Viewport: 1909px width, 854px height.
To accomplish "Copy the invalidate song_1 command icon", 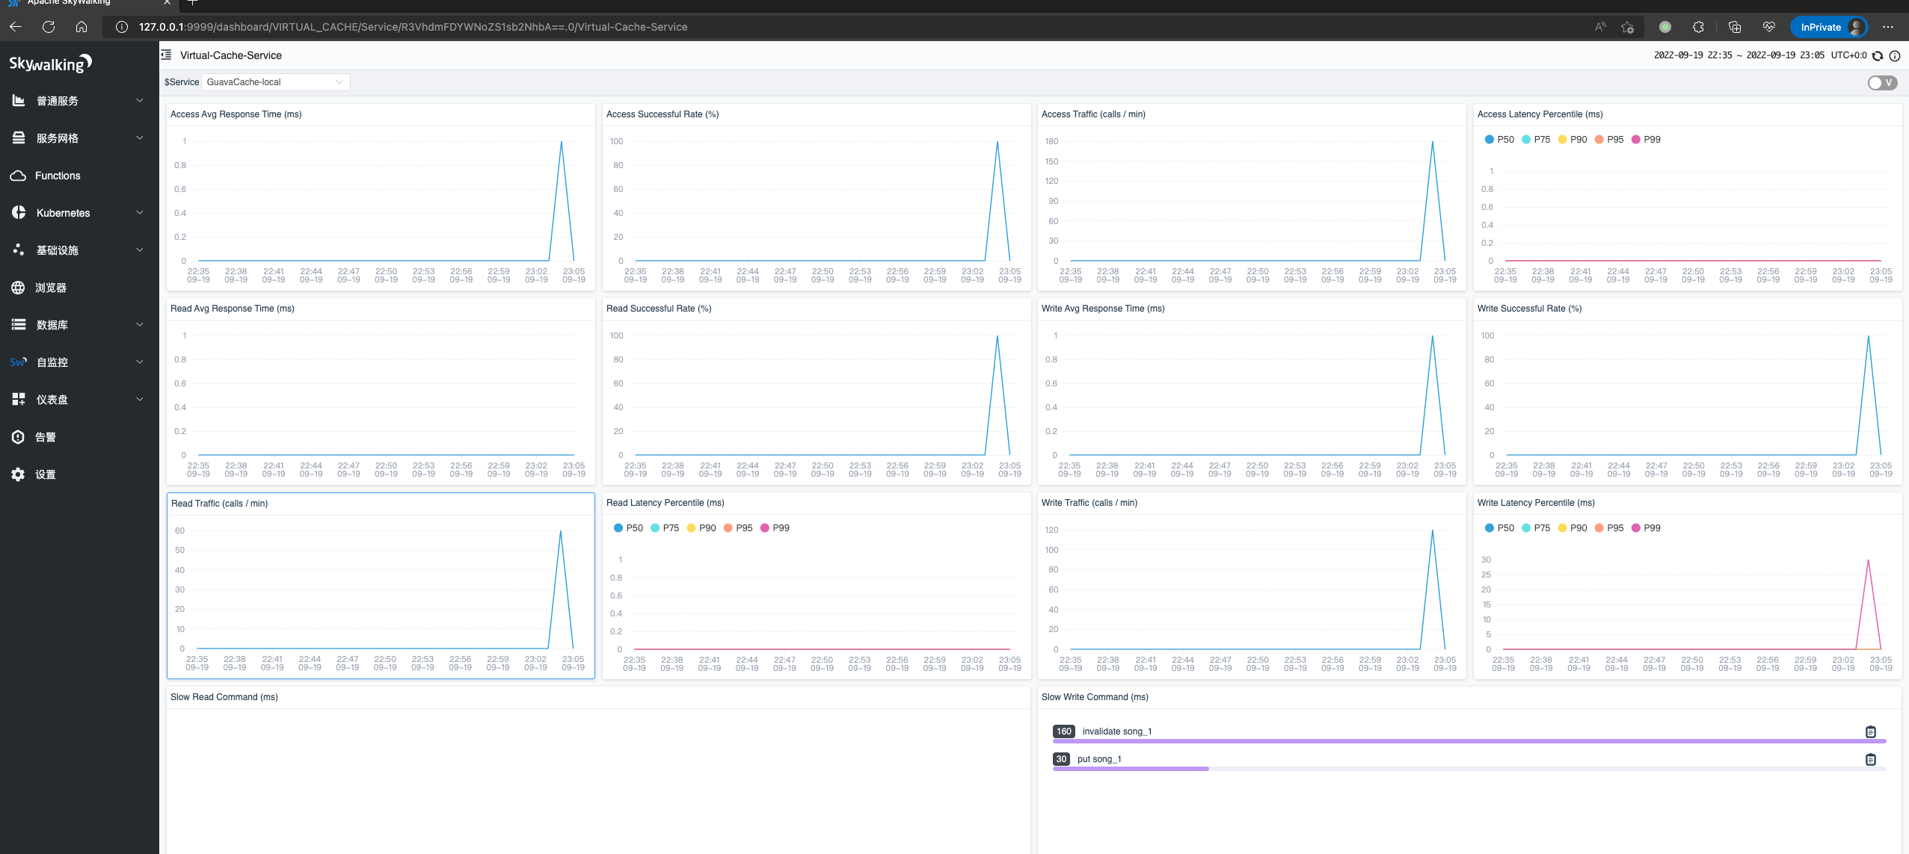I will coord(1870,732).
